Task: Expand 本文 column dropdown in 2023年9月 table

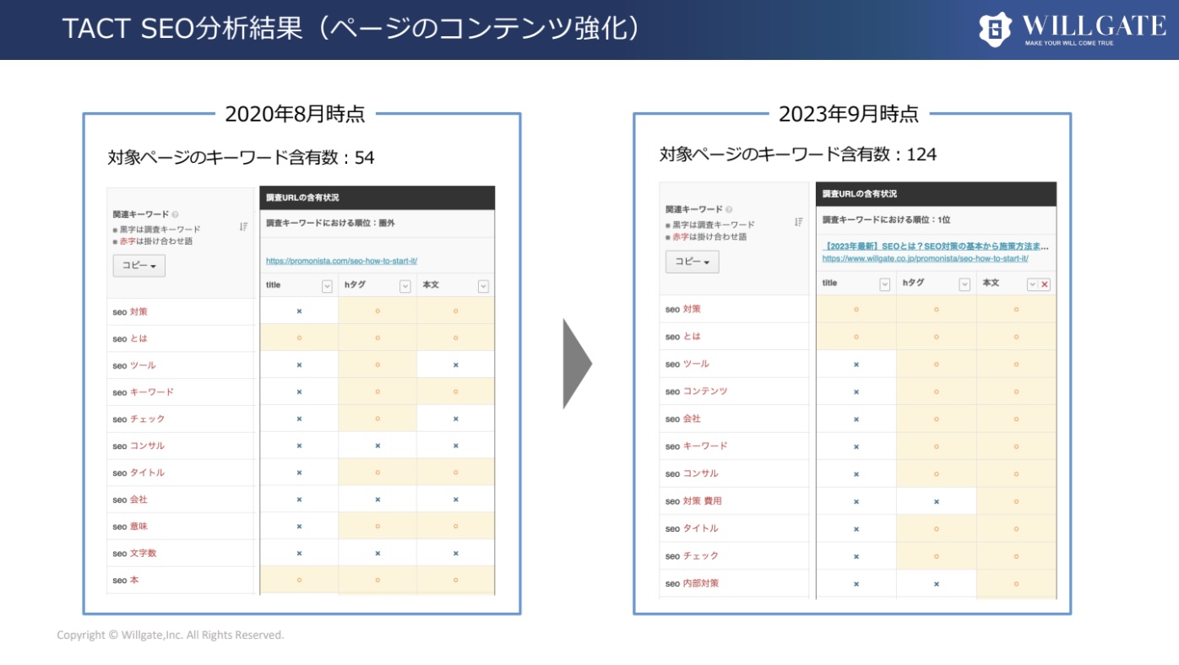Action: tap(1032, 284)
